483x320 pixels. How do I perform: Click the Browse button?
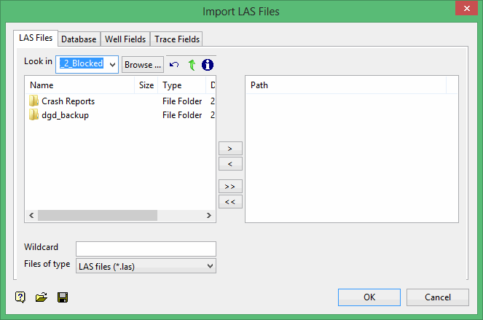pyautogui.click(x=143, y=65)
